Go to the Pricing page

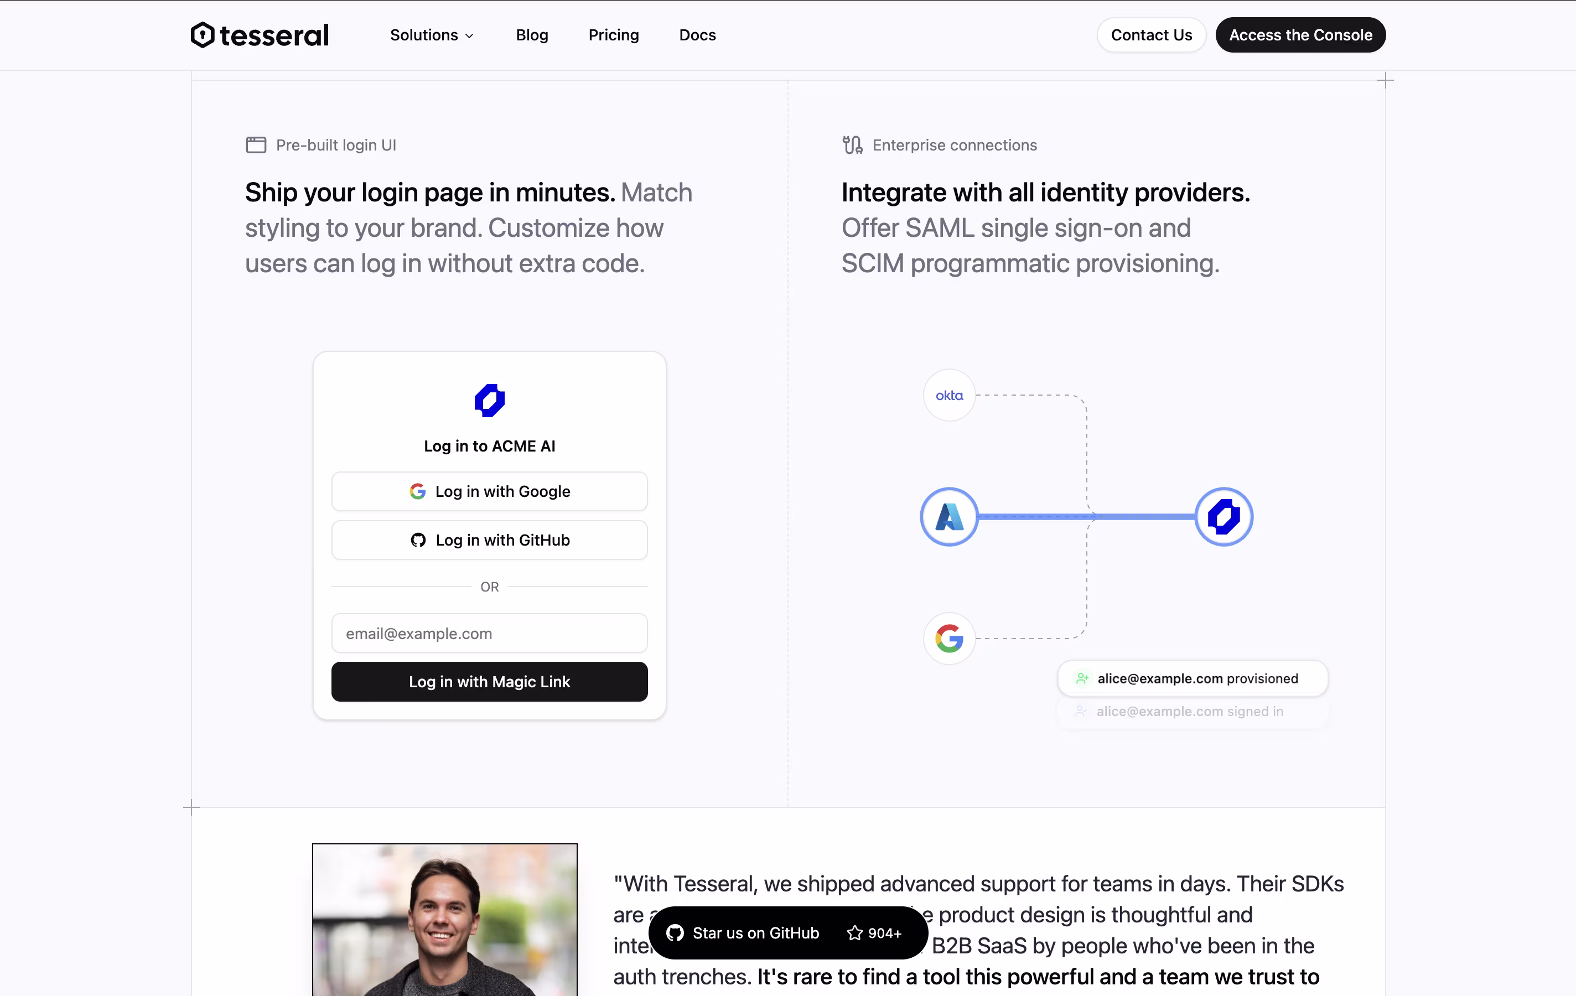pos(613,35)
